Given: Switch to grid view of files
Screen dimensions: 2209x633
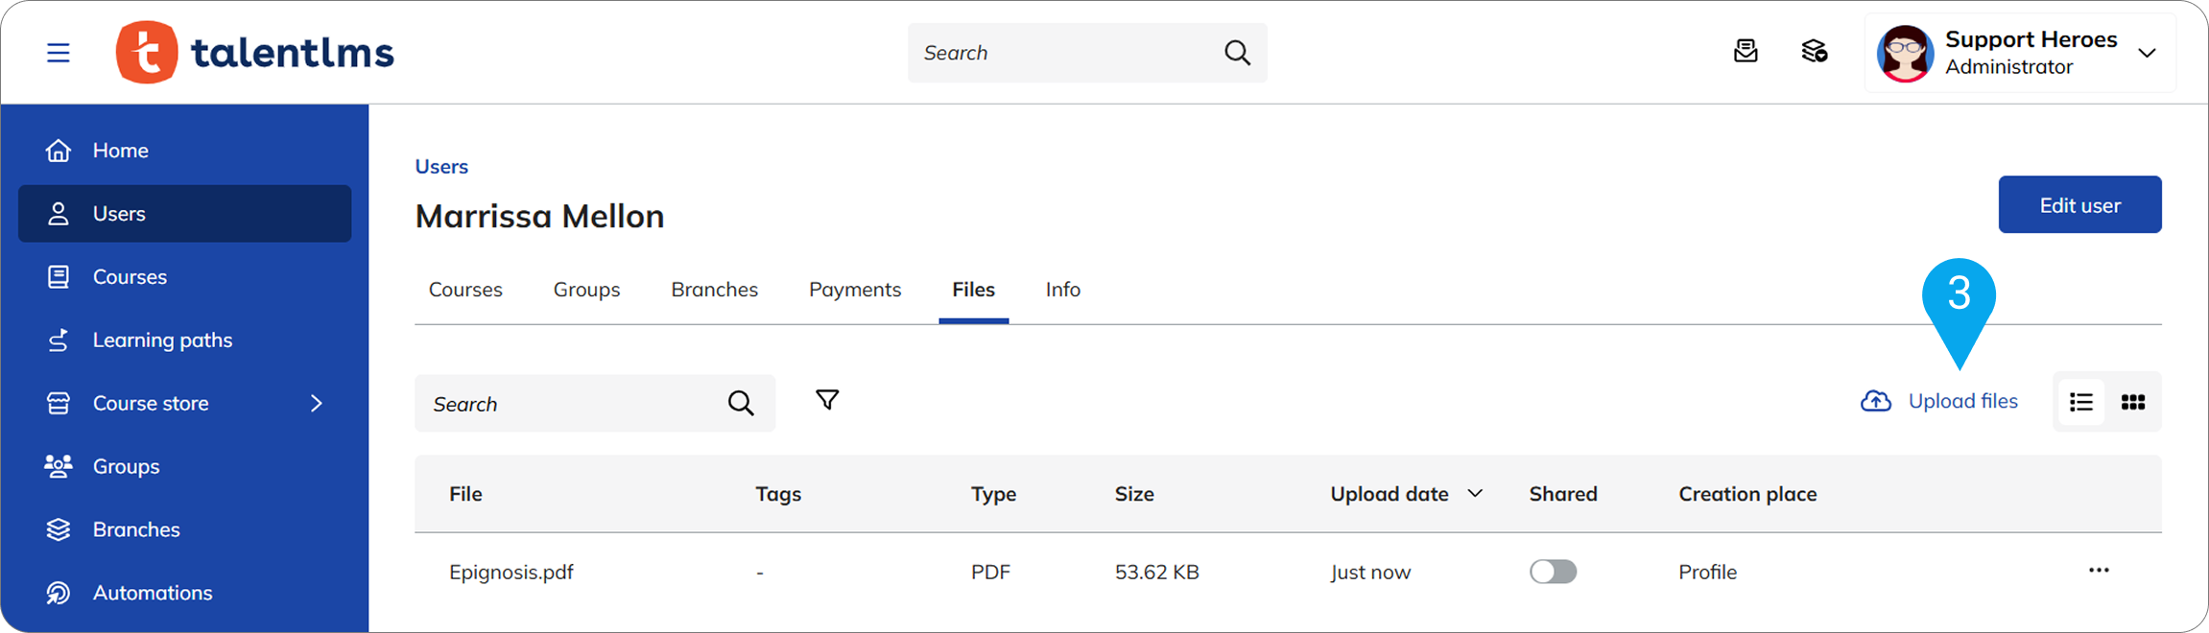Looking at the screenshot, I should 2132,402.
